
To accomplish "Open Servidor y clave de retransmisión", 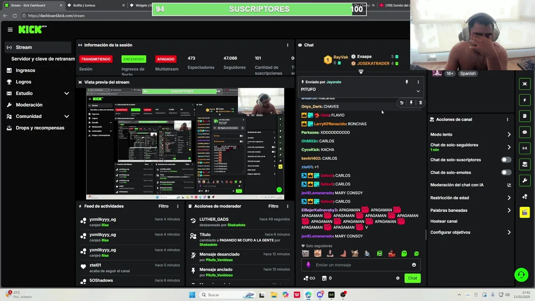I will (x=43, y=59).
